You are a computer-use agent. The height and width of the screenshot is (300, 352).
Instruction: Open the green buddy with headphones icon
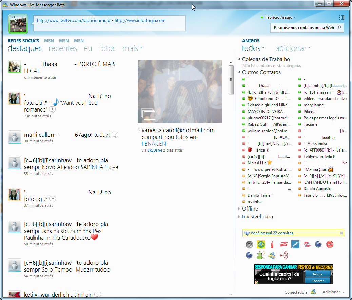click(x=260, y=255)
